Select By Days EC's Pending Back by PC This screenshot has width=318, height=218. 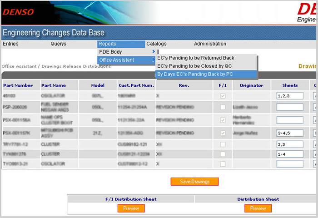click(195, 74)
